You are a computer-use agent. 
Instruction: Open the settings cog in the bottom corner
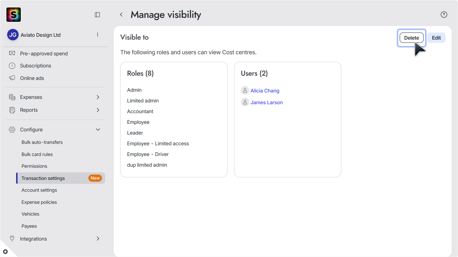pyautogui.click(x=5, y=252)
